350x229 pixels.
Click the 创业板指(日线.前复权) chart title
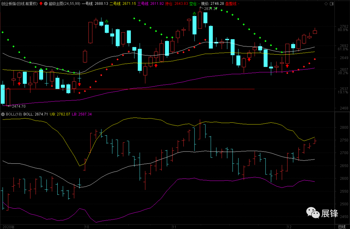19,4
